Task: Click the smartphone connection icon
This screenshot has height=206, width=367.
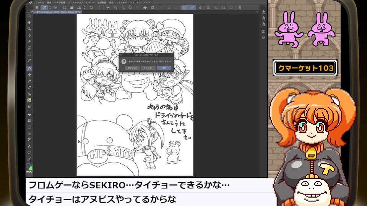Action: 240,8
